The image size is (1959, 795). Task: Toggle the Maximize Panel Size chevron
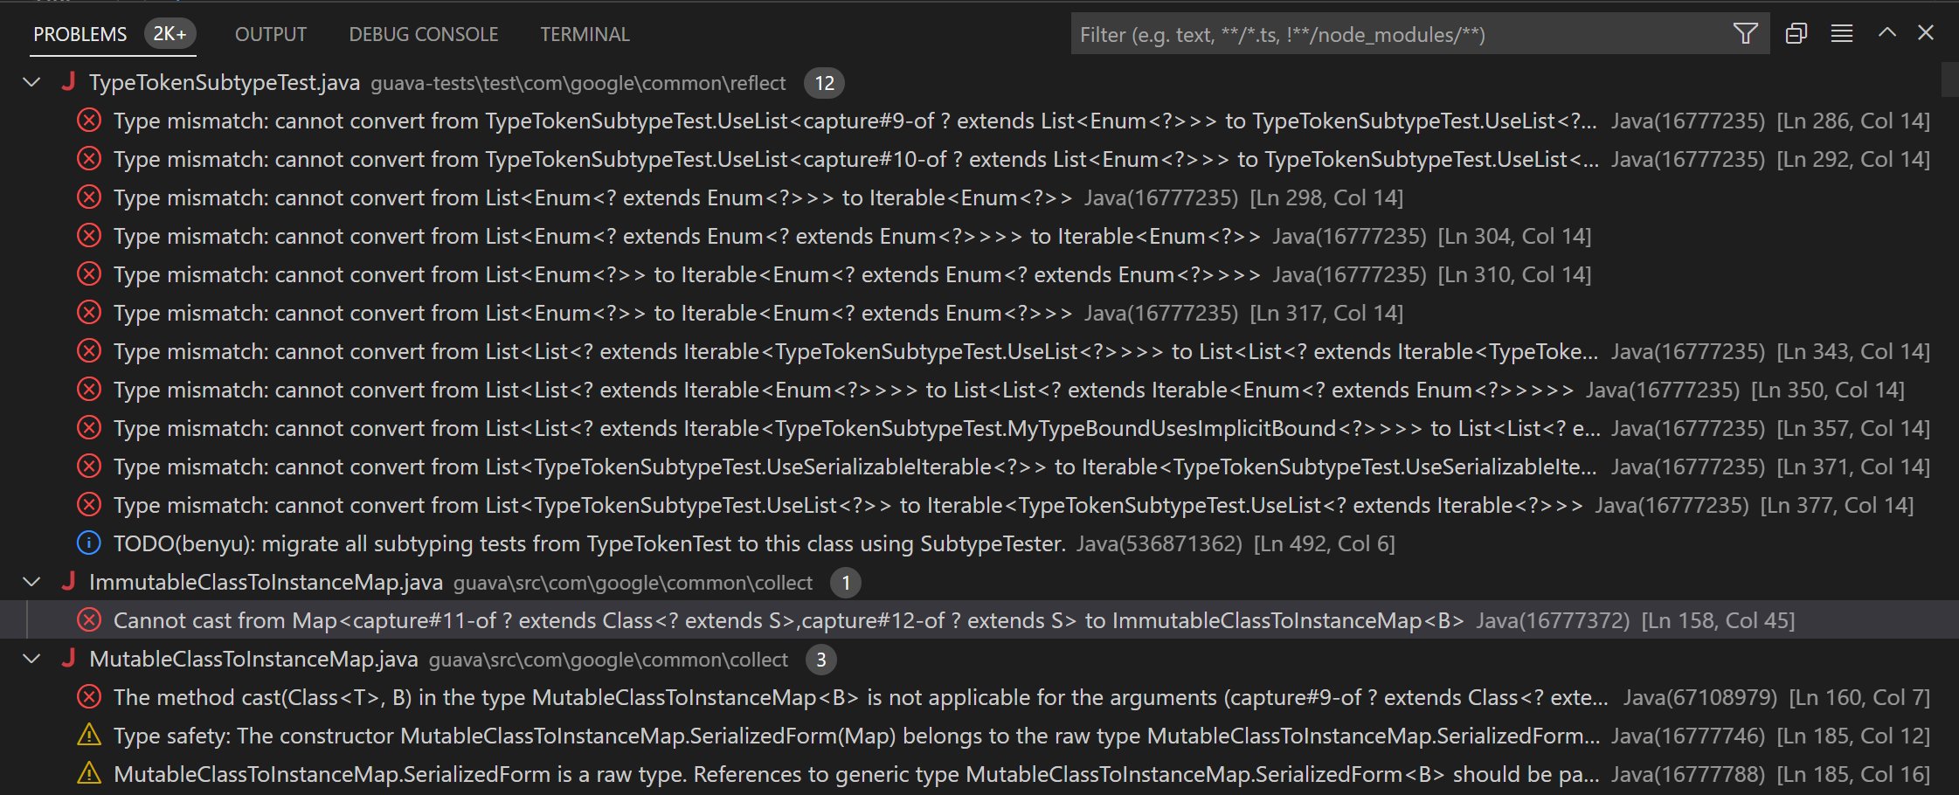tap(1887, 32)
